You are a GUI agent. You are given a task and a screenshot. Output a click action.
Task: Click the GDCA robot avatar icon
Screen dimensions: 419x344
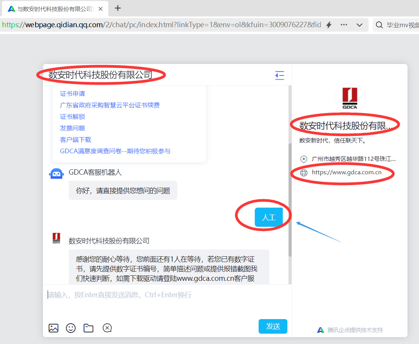(56, 174)
